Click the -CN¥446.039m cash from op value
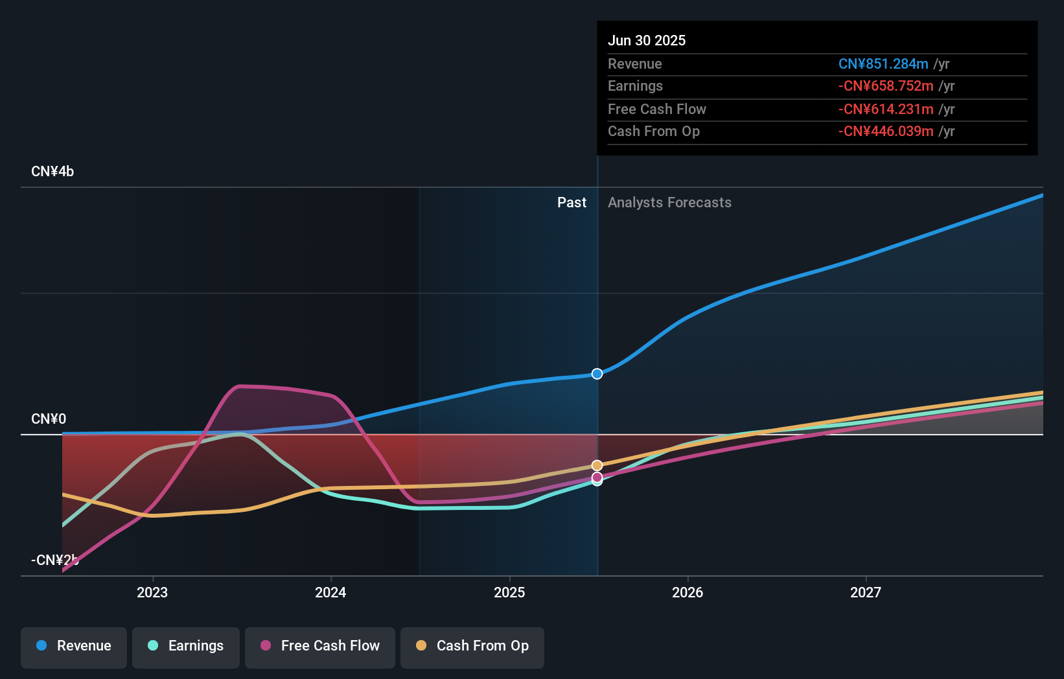 point(886,132)
